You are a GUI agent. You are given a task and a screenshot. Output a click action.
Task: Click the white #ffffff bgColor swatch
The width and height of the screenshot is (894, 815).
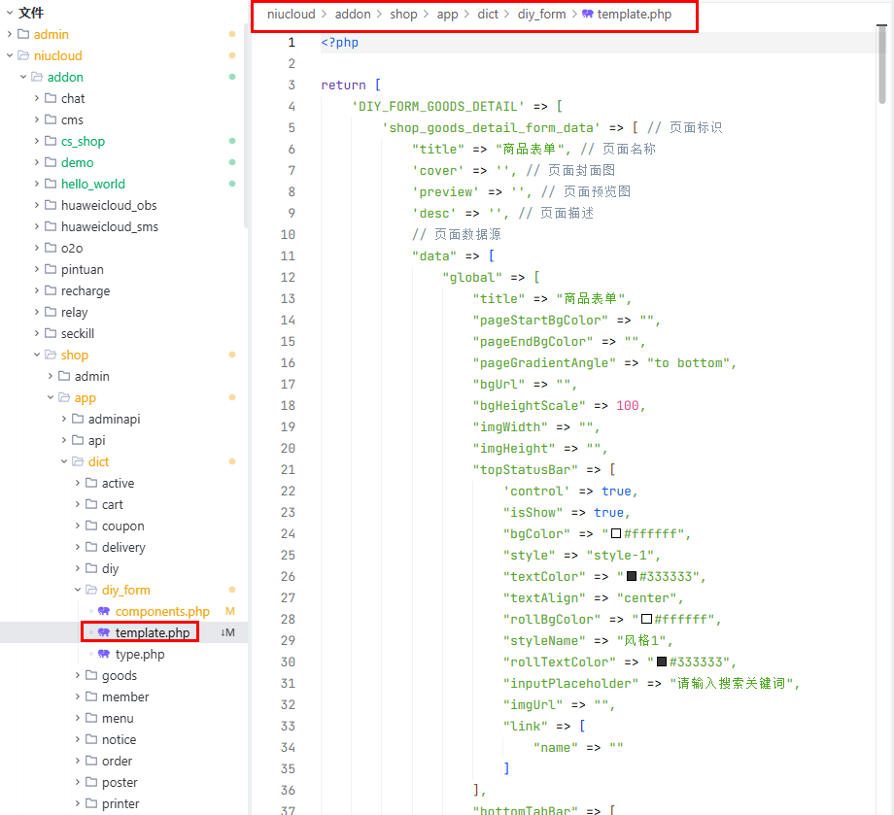615,533
